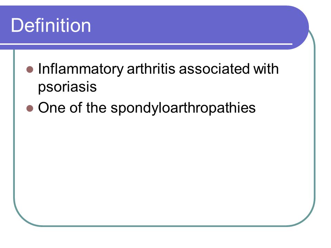Click the word "associated" in the first bullet
The width and height of the screenshot is (331, 248).
[x=214, y=69]
